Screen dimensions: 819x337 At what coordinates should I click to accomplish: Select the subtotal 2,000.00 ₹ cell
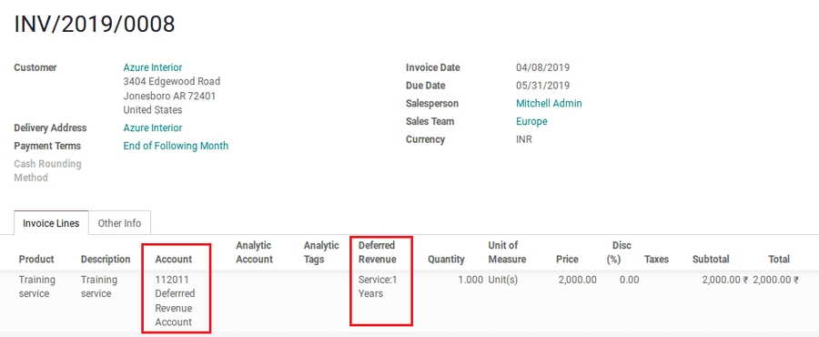[725, 280]
